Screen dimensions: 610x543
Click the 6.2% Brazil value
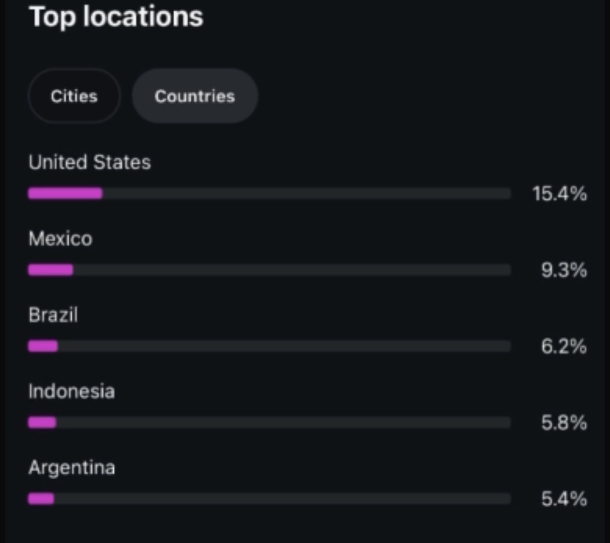(x=564, y=346)
